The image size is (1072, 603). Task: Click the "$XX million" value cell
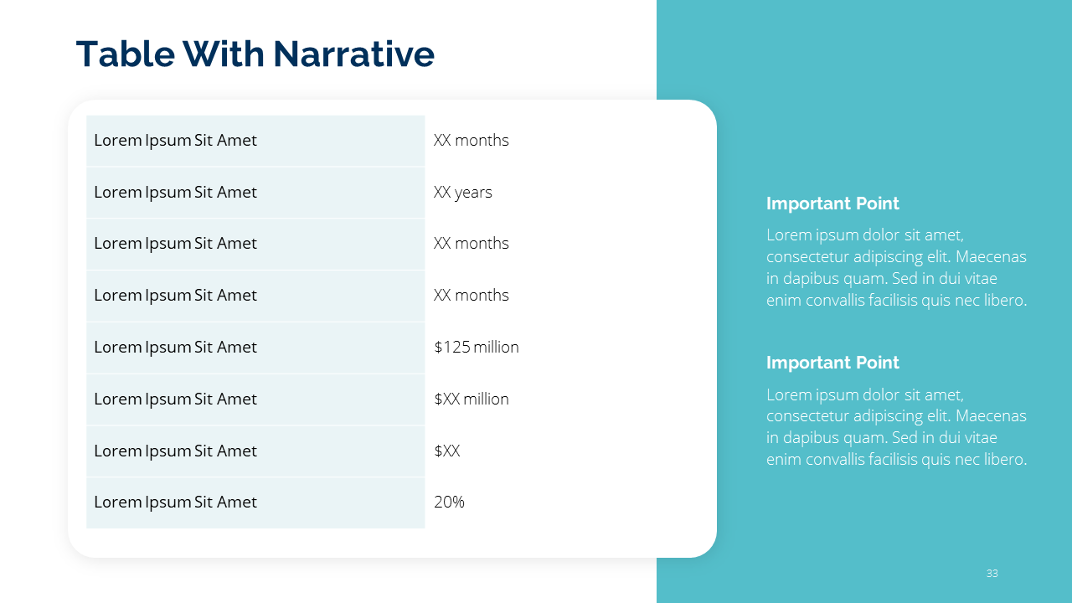[472, 399]
